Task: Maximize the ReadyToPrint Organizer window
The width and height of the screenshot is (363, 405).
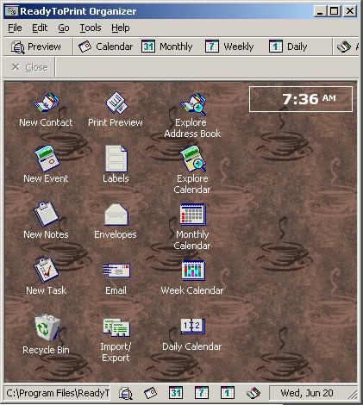Action: click(x=335, y=11)
